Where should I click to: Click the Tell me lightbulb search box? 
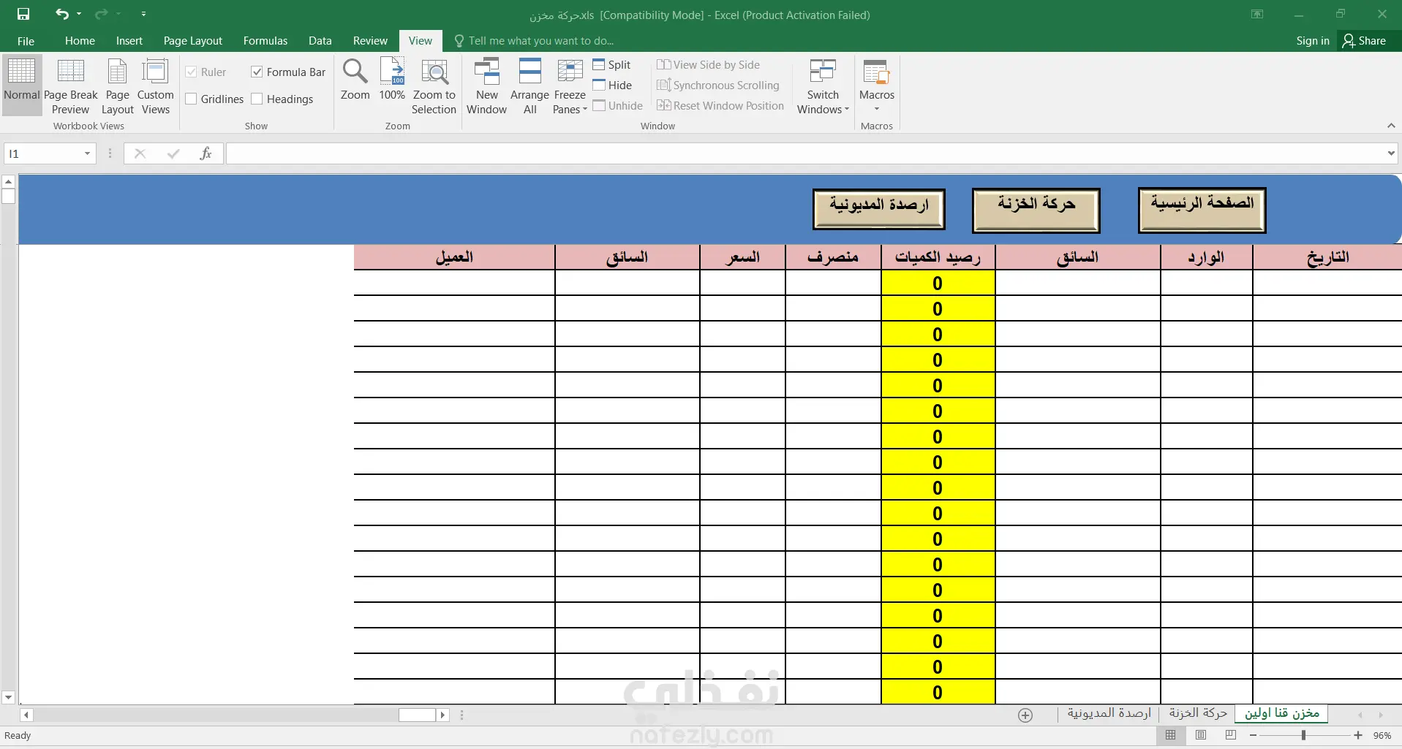point(534,41)
